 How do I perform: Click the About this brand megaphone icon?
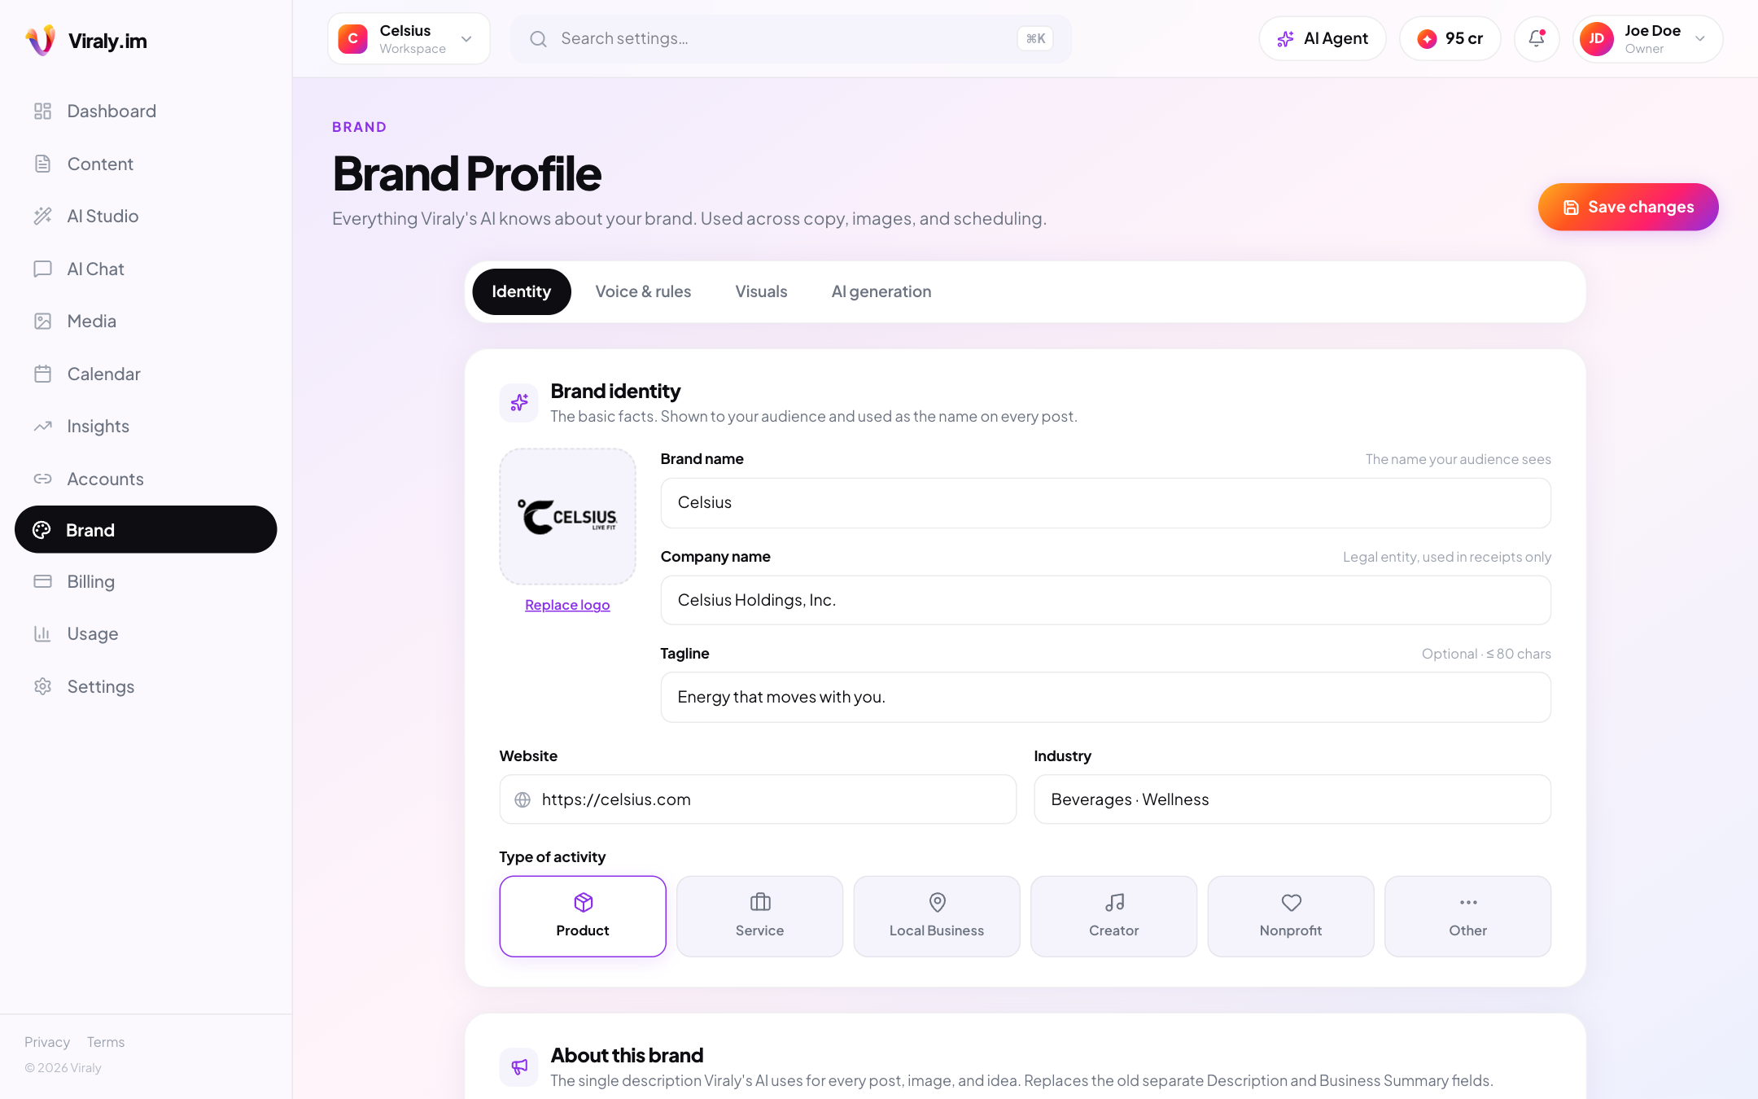(x=519, y=1066)
